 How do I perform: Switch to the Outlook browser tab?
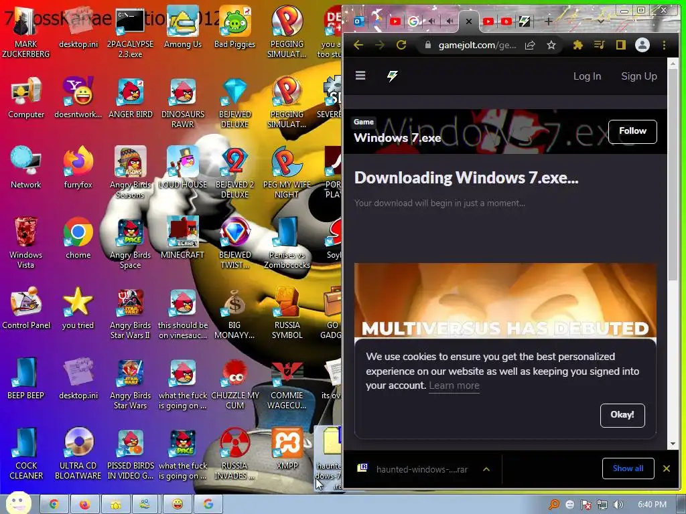[359, 21]
